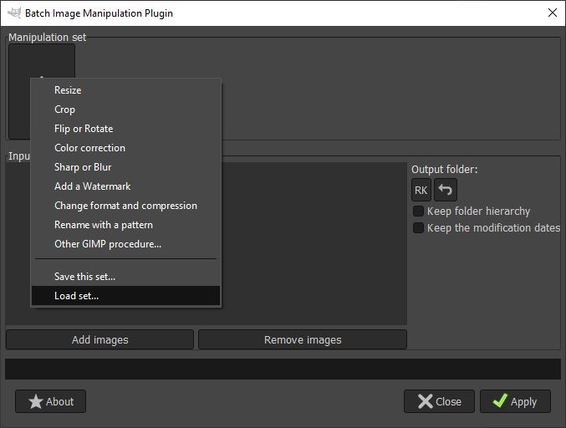This screenshot has width=566, height=428.
Task: Choose Add a Watermark menu item
Action: pos(93,186)
